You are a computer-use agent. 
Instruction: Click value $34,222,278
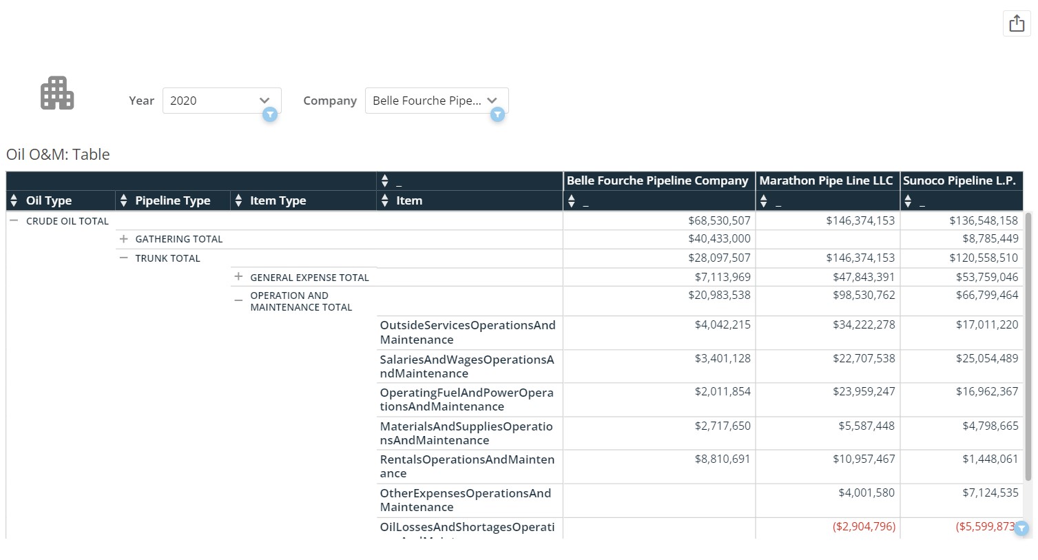pos(864,324)
